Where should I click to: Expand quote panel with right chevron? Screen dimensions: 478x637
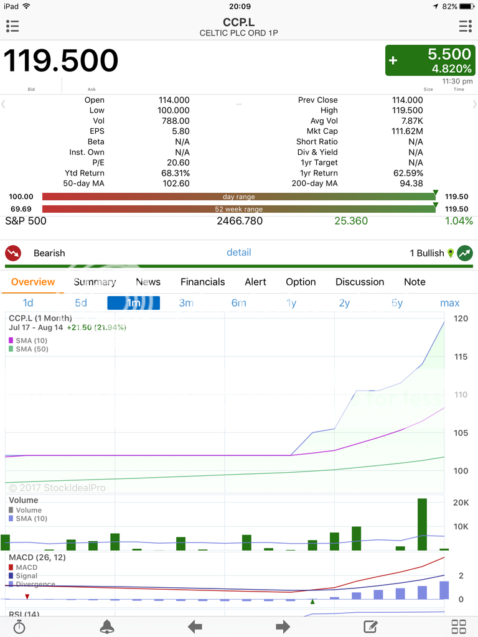[x=474, y=105]
